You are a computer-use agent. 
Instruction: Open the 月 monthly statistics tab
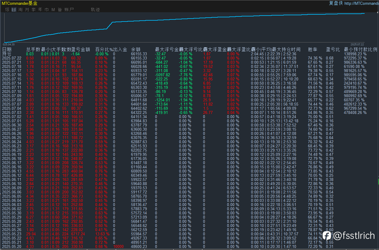(x=27, y=10)
